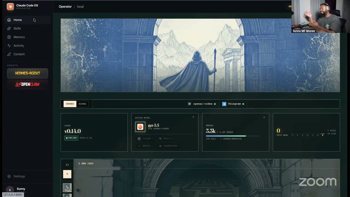Select the Hermes-Agent agent
The height and width of the screenshot is (197, 350).
(28, 73)
